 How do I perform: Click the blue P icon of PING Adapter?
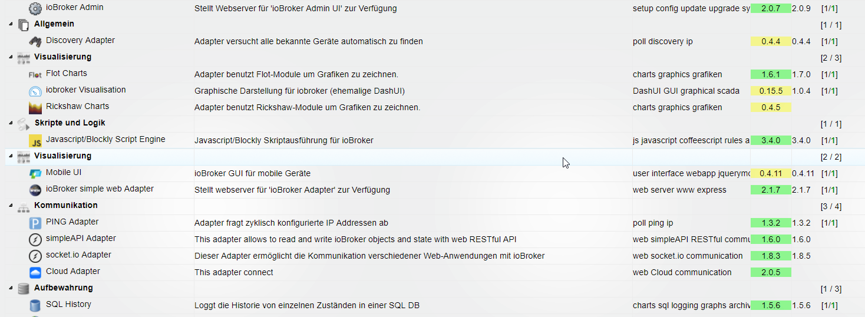[x=35, y=223]
